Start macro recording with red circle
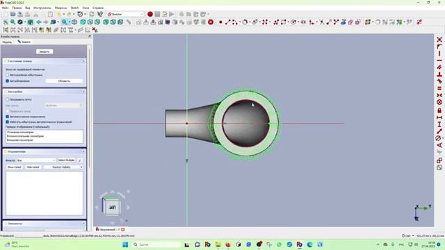Image resolution: width=445 pixels, height=250 pixels. [x=150, y=14]
